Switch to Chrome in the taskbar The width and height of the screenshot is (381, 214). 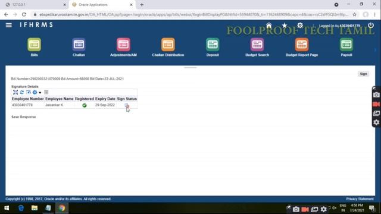(x=62, y=208)
